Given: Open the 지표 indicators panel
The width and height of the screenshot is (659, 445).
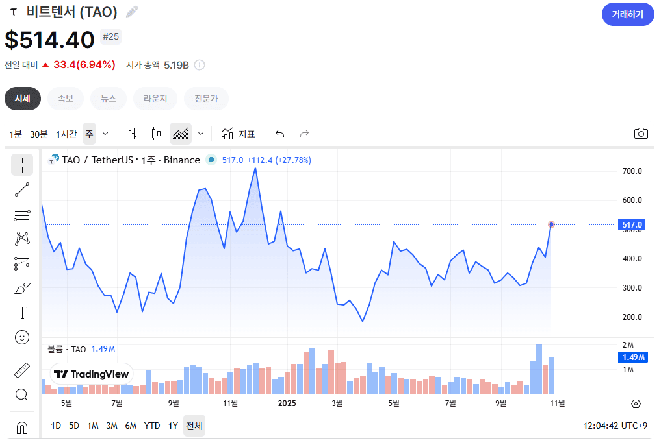Looking at the screenshot, I should [239, 134].
